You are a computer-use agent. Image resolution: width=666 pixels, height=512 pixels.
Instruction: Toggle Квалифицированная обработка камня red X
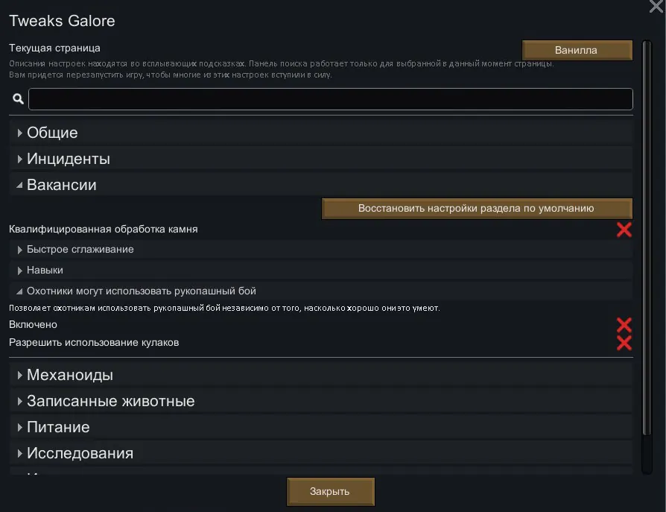624,230
